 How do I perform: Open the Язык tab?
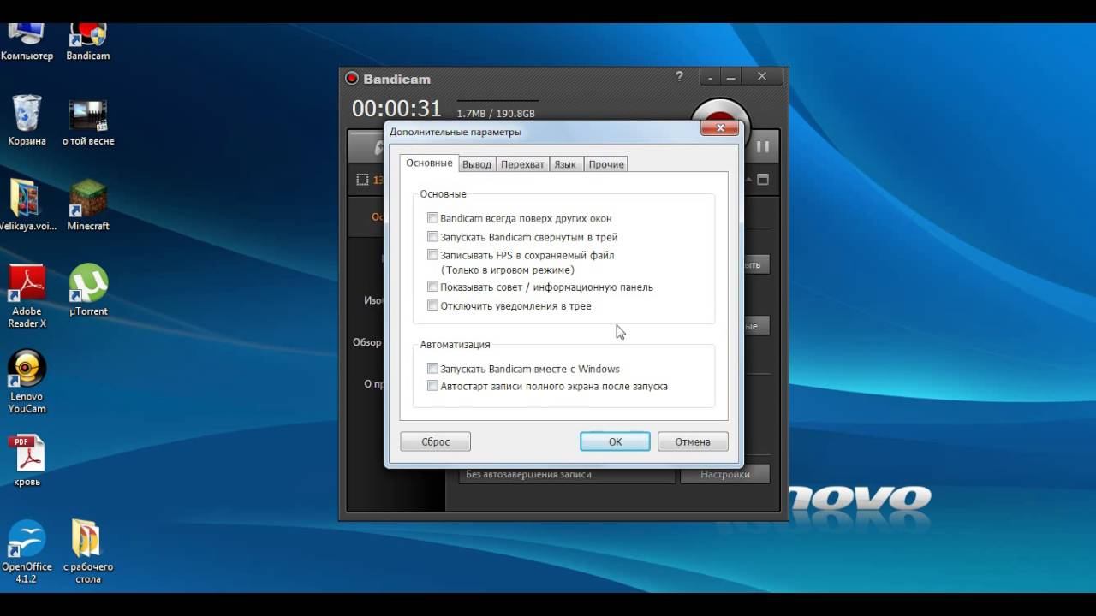(x=565, y=164)
